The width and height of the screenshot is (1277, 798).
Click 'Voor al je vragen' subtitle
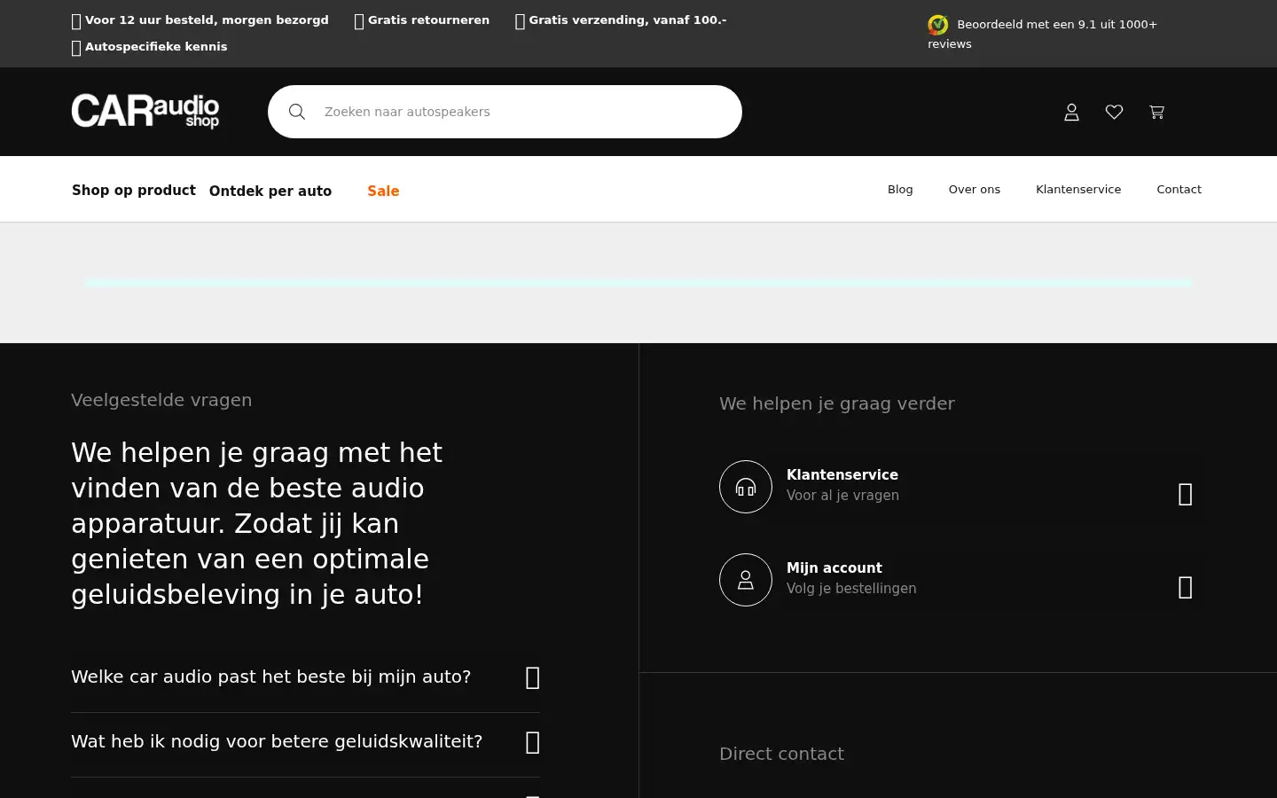[842, 496]
